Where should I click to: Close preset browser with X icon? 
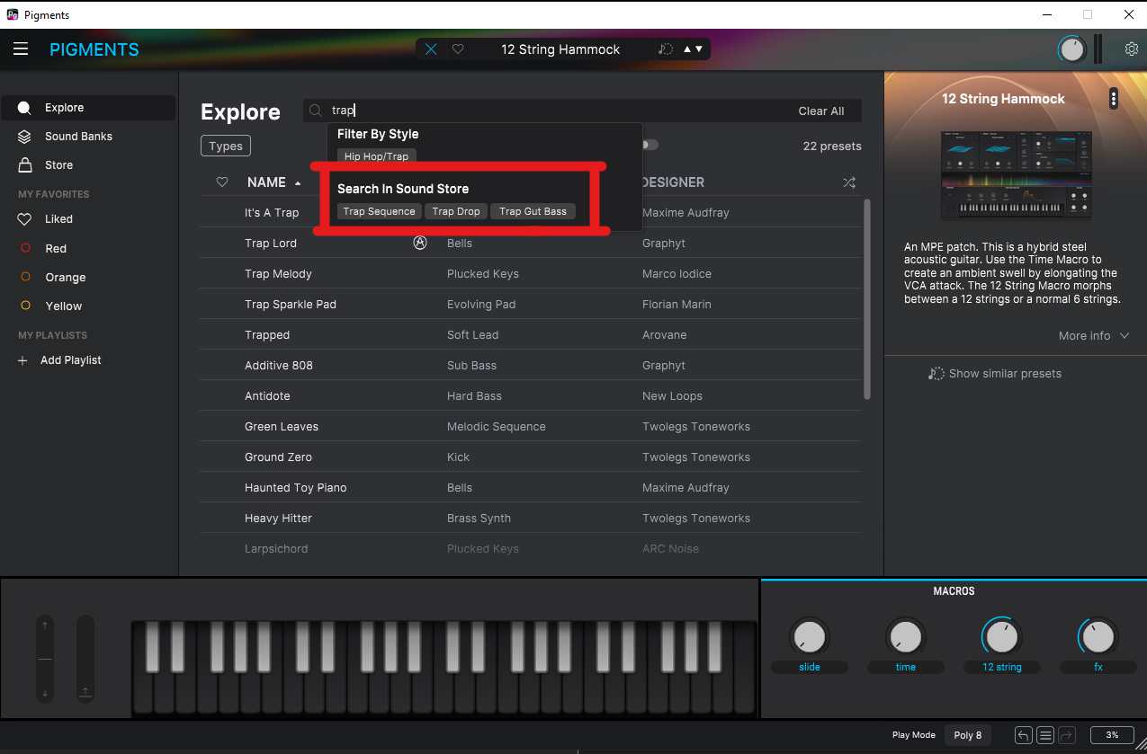click(431, 49)
